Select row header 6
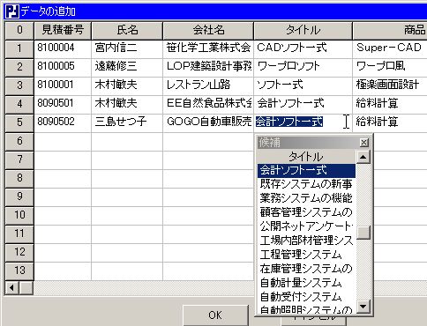Screen dimensions: 427x326 point(19,141)
